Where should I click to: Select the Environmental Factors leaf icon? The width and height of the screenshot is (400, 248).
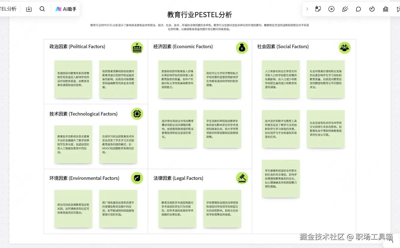point(137,178)
